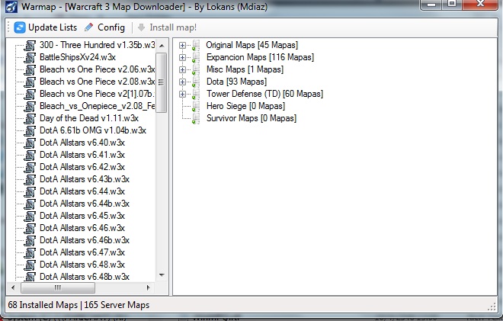
Task: Click the vertical scrollbar thumb in installed list
Action: tap(161, 82)
